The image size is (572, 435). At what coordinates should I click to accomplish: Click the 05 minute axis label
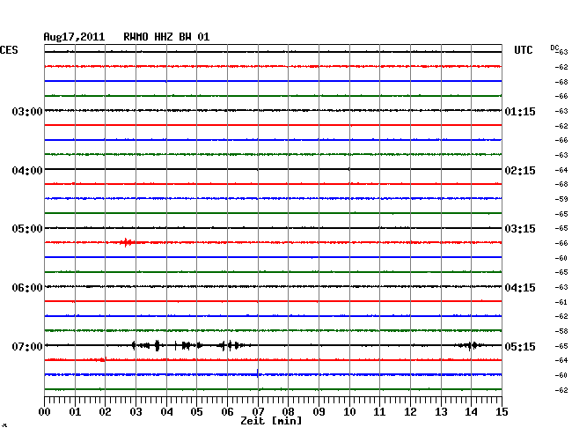coord(196,412)
